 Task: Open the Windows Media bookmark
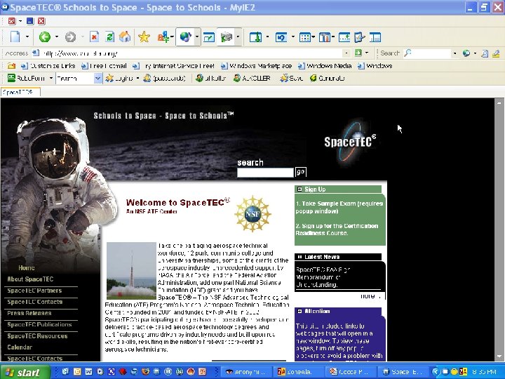pos(324,66)
